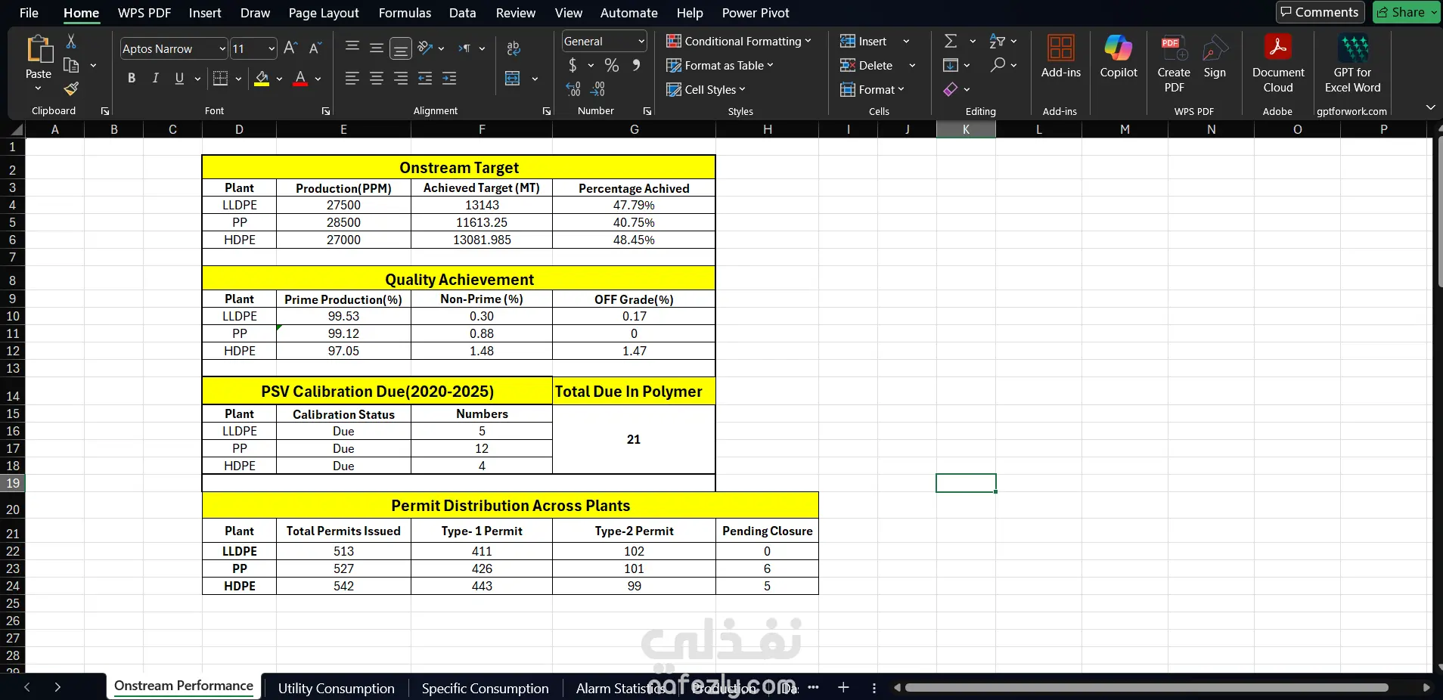The image size is (1443, 700).
Task: Click the Increase Decimal icon
Action: coord(573,89)
